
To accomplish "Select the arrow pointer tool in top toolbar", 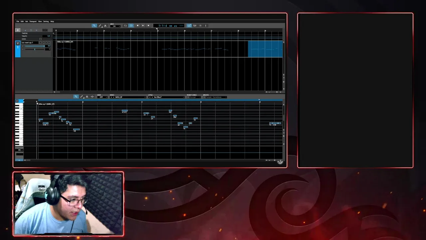I will [x=95, y=26].
